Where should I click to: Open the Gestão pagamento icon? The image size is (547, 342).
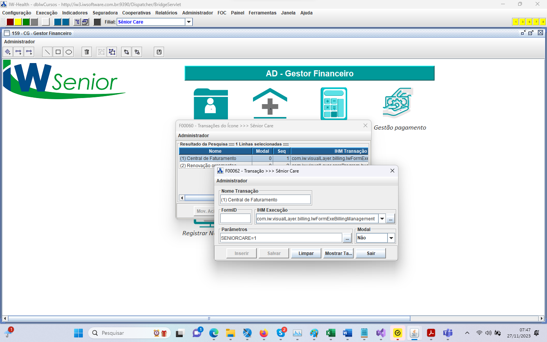(x=398, y=103)
